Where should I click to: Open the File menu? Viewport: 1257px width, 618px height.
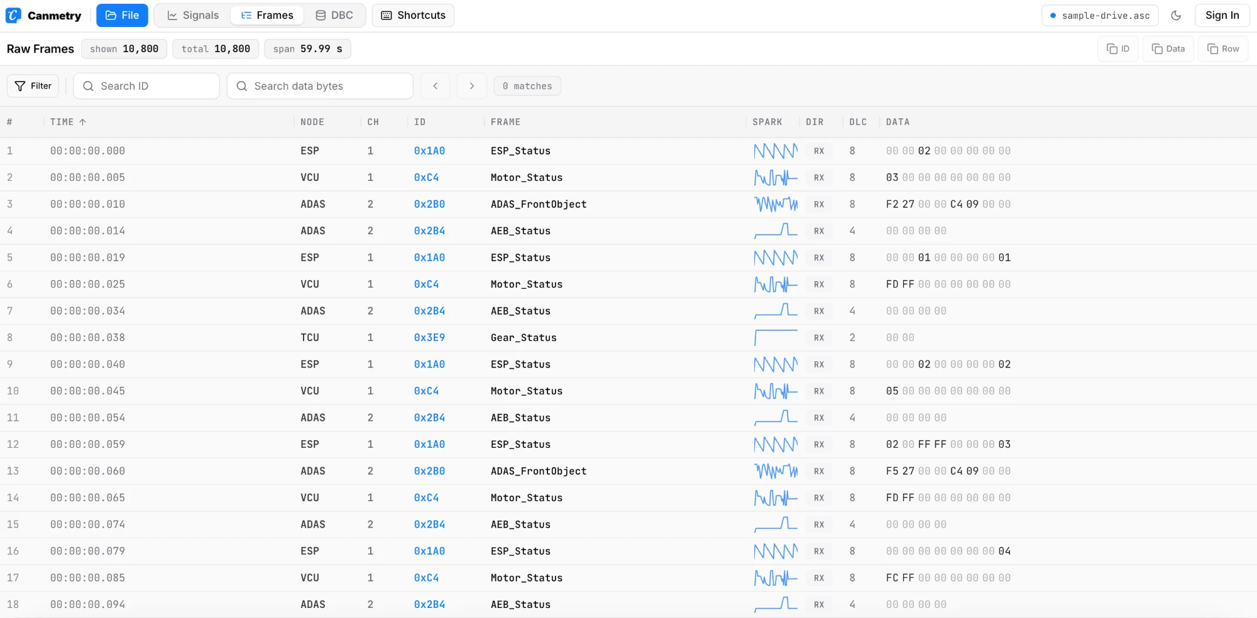[x=122, y=15]
